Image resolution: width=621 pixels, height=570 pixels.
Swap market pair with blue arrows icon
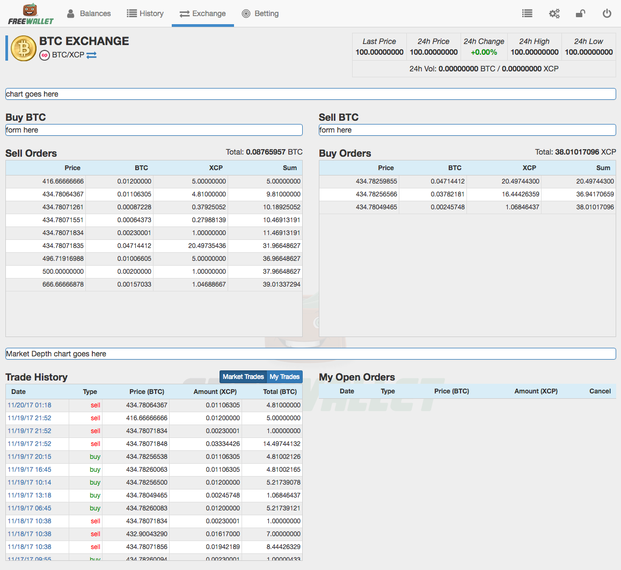coord(91,55)
